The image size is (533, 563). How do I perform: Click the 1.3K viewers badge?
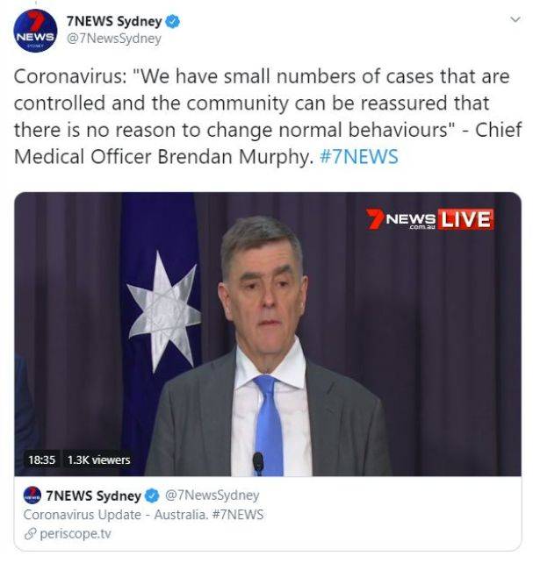99,460
